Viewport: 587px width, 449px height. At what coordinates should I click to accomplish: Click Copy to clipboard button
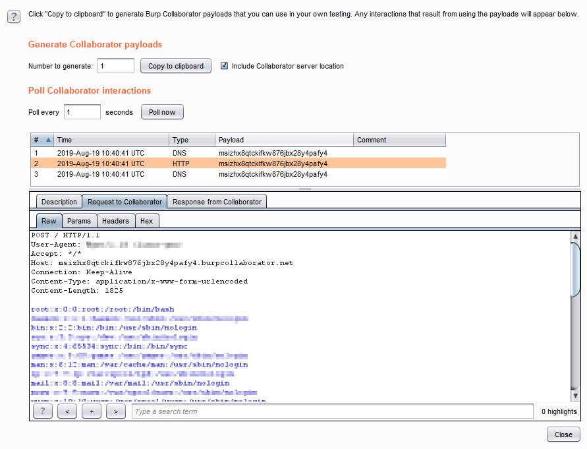pyautogui.click(x=176, y=65)
